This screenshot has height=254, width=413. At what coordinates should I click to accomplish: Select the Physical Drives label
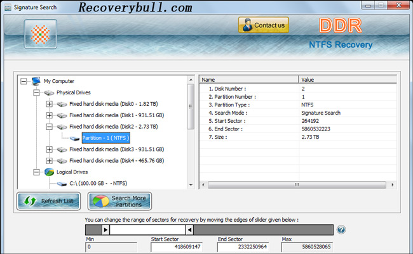click(x=74, y=92)
